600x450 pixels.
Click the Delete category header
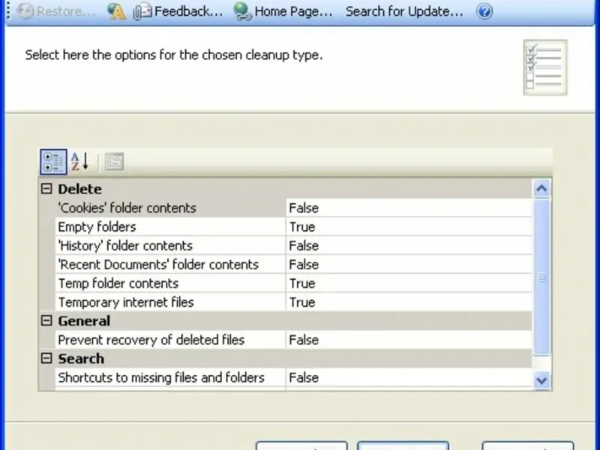tap(286, 189)
